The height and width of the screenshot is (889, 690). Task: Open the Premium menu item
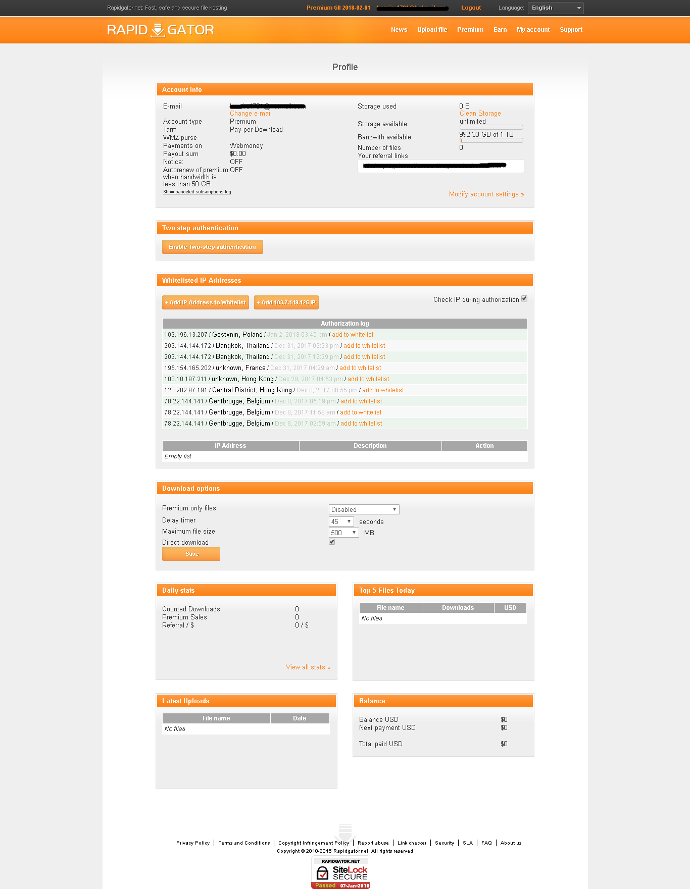(x=470, y=30)
